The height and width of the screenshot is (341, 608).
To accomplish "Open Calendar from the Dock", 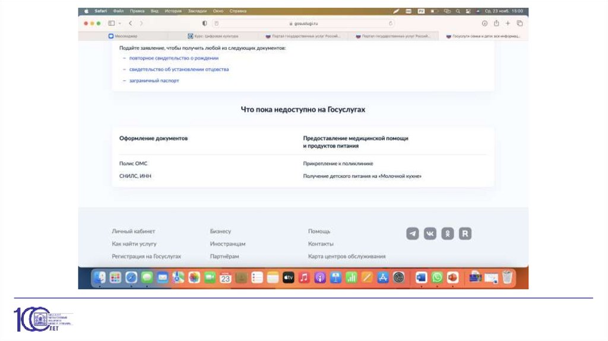I will pyautogui.click(x=225, y=278).
